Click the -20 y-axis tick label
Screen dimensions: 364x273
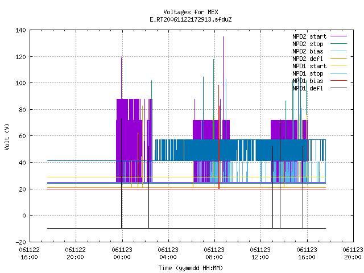click(20, 242)
